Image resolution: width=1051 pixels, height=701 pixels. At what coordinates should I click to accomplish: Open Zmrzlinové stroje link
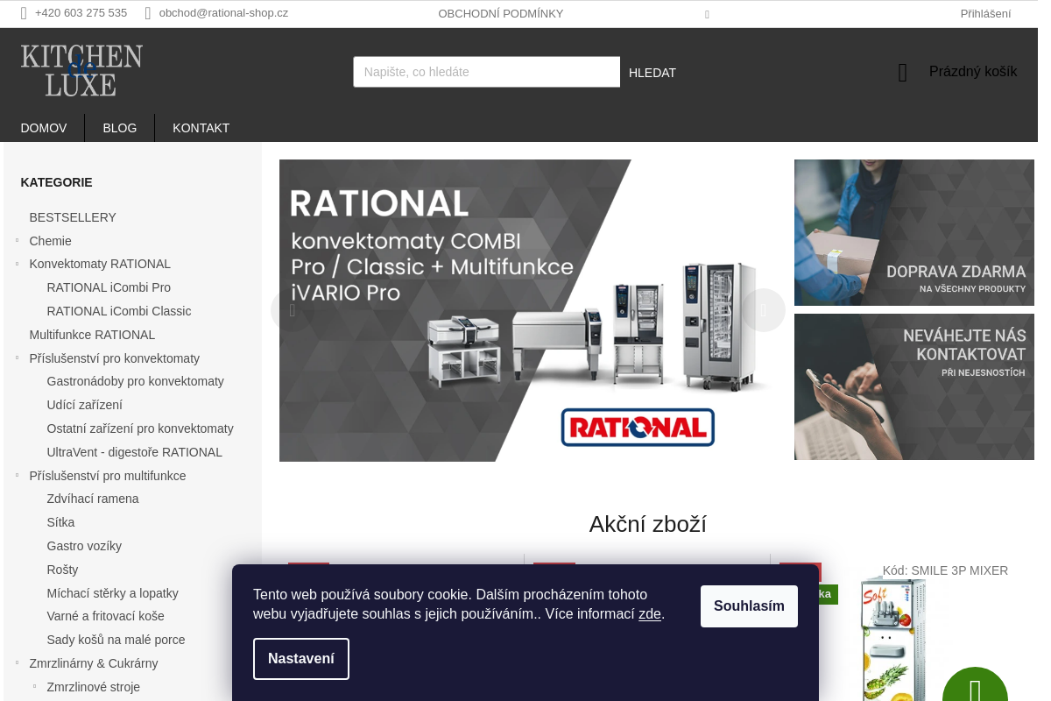pyautogui.click(x=94, y=687)
